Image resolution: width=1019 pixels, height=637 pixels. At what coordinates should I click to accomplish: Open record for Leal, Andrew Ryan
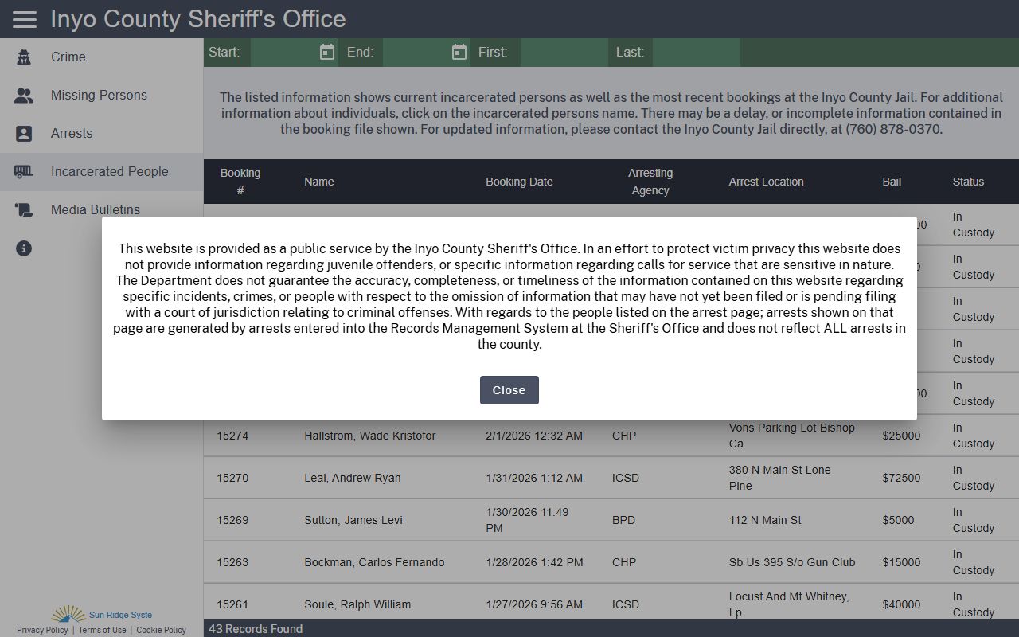352,478
